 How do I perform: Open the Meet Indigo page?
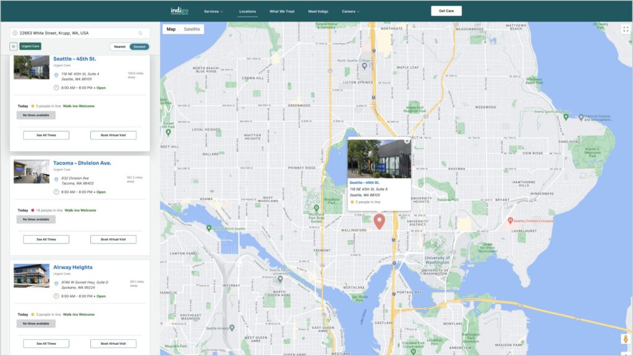[x=318, y=11]
